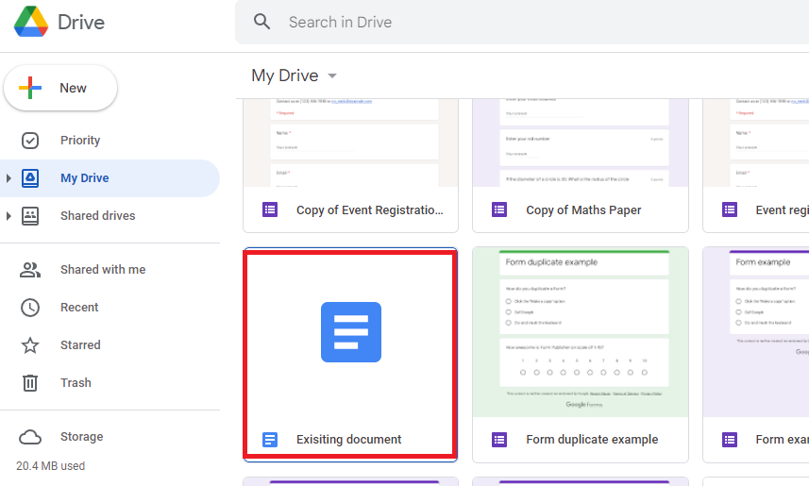
Task: Click the Trash bin icon
Action: point(30,383)
